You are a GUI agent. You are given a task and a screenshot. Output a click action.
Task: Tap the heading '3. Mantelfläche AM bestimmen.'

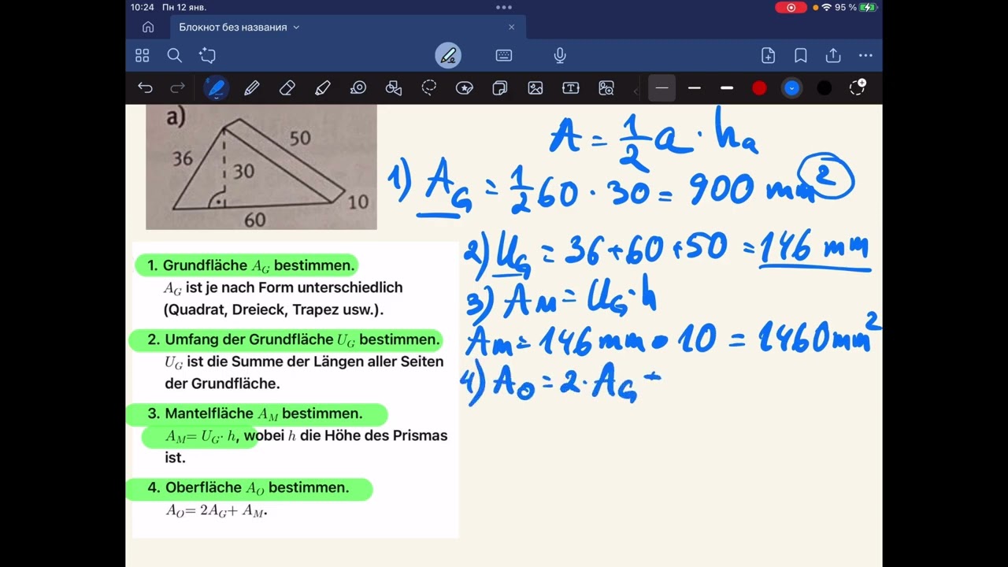pos(255,413)
